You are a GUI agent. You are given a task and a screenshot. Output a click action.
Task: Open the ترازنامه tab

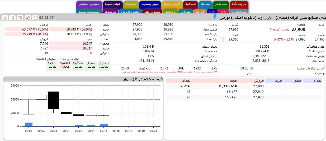[171, 12]
